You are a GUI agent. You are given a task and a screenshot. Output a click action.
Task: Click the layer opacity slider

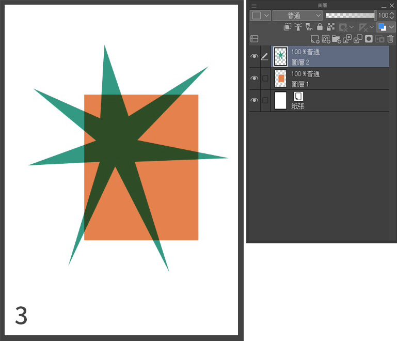click(x=350, y=16)
